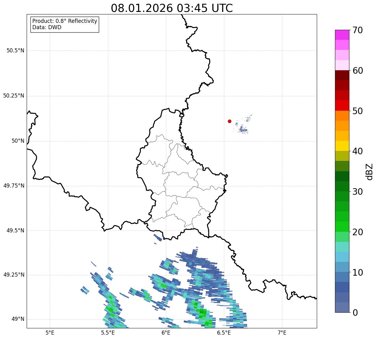
Task: Click the colorbar tick label 20
Action: click(358, 232)
